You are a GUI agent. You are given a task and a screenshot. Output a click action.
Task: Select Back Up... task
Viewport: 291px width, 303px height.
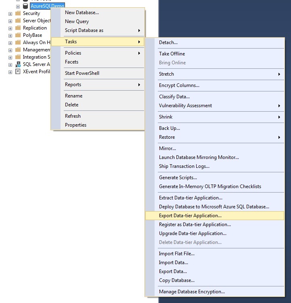(x=215, y=128)
